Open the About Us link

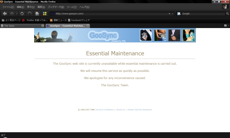pos(120,110)
